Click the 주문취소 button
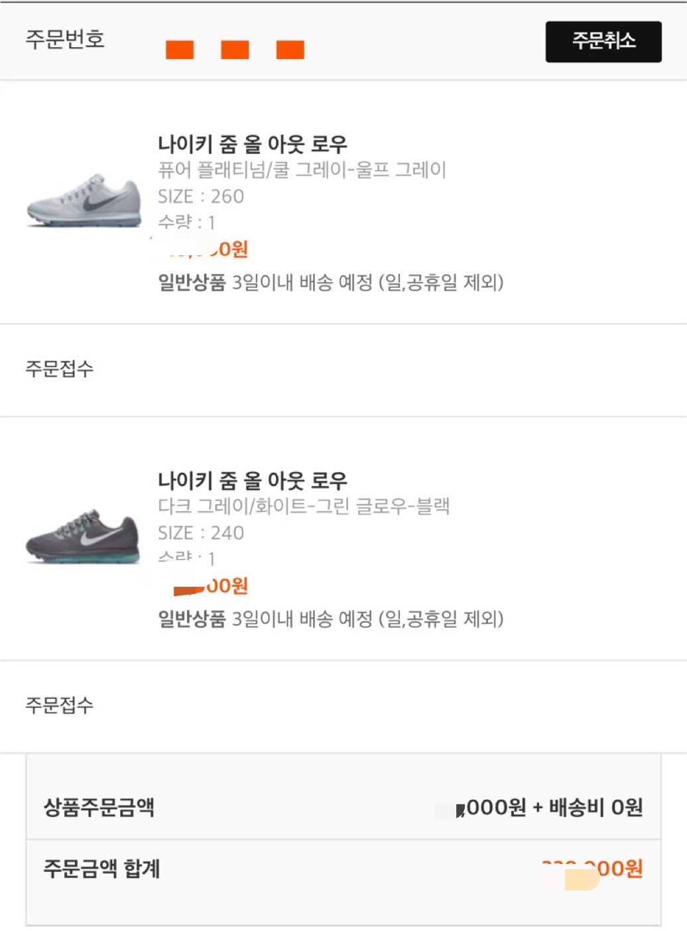The height and width of the screenshot is (931, 687). [x=603, y=42]
